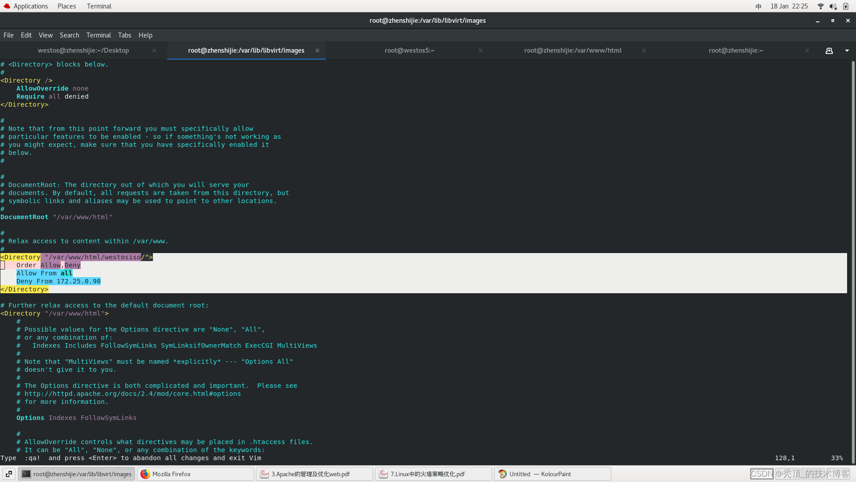
Task: Close the terminal window
Action: pyautogui.click(x=848, y=21)
